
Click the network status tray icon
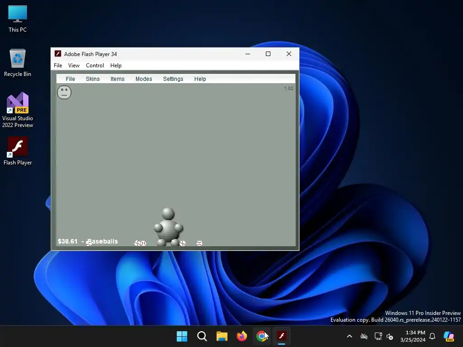click(x=378, y=336)
